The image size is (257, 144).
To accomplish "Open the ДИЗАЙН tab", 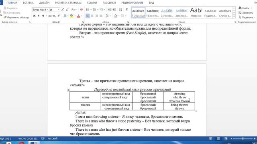I will point(44,3).
